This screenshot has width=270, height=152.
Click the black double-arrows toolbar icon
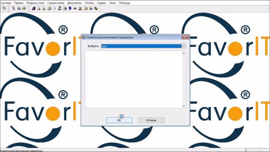click(x=75, y=8)
